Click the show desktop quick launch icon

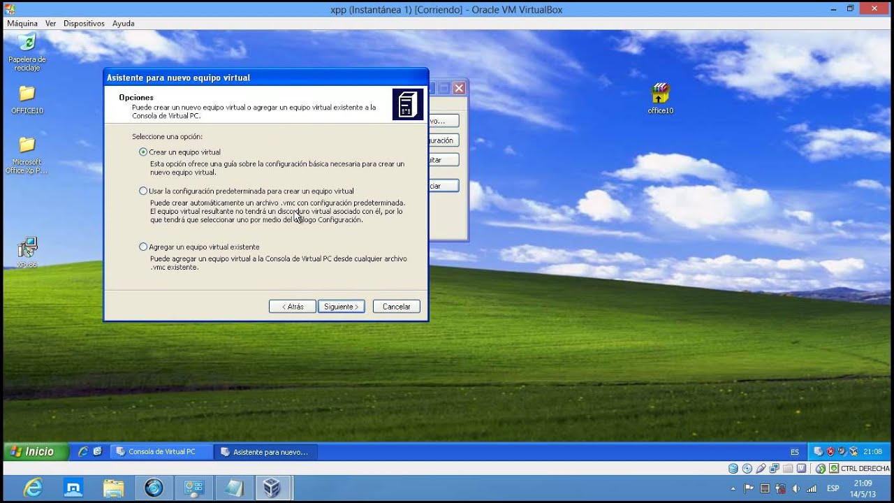97,452
